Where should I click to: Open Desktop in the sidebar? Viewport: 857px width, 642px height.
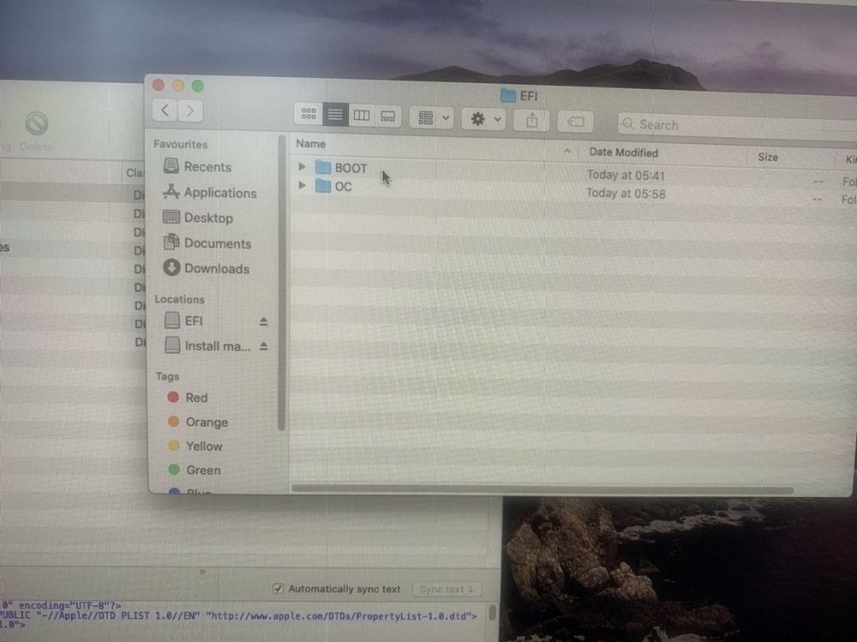199,218
